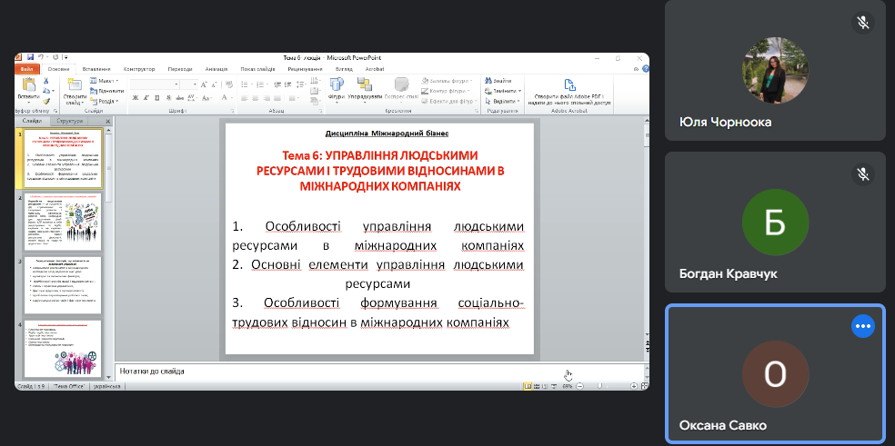Click the Create Adobe PDF and share icon
This screenshot has height=446, width=895.
569,84
